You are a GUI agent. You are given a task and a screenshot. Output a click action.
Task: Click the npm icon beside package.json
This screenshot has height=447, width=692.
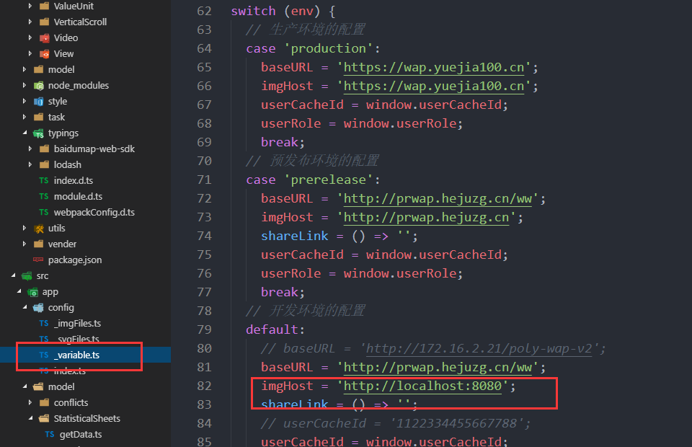38,260
